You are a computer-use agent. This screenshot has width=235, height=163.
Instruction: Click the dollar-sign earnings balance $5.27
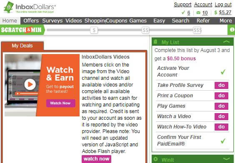(223, 12)
